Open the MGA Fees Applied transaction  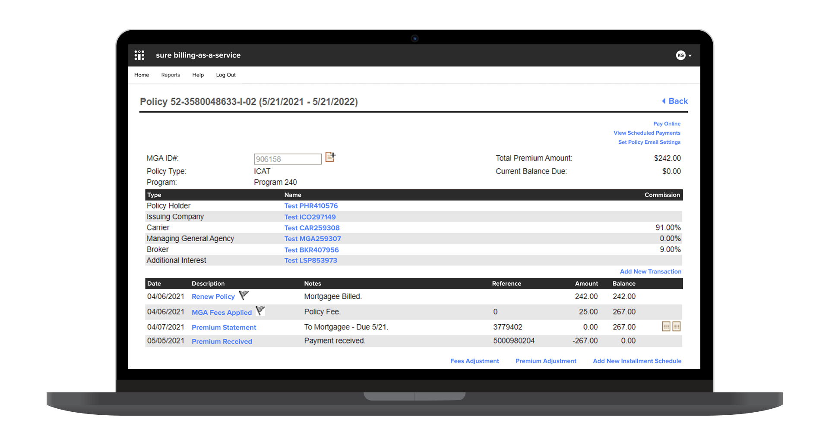221,313
